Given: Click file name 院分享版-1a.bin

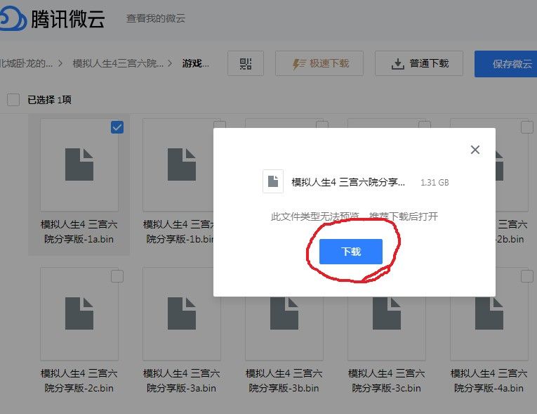Looking at the screenshot, I should pos(79,239).
